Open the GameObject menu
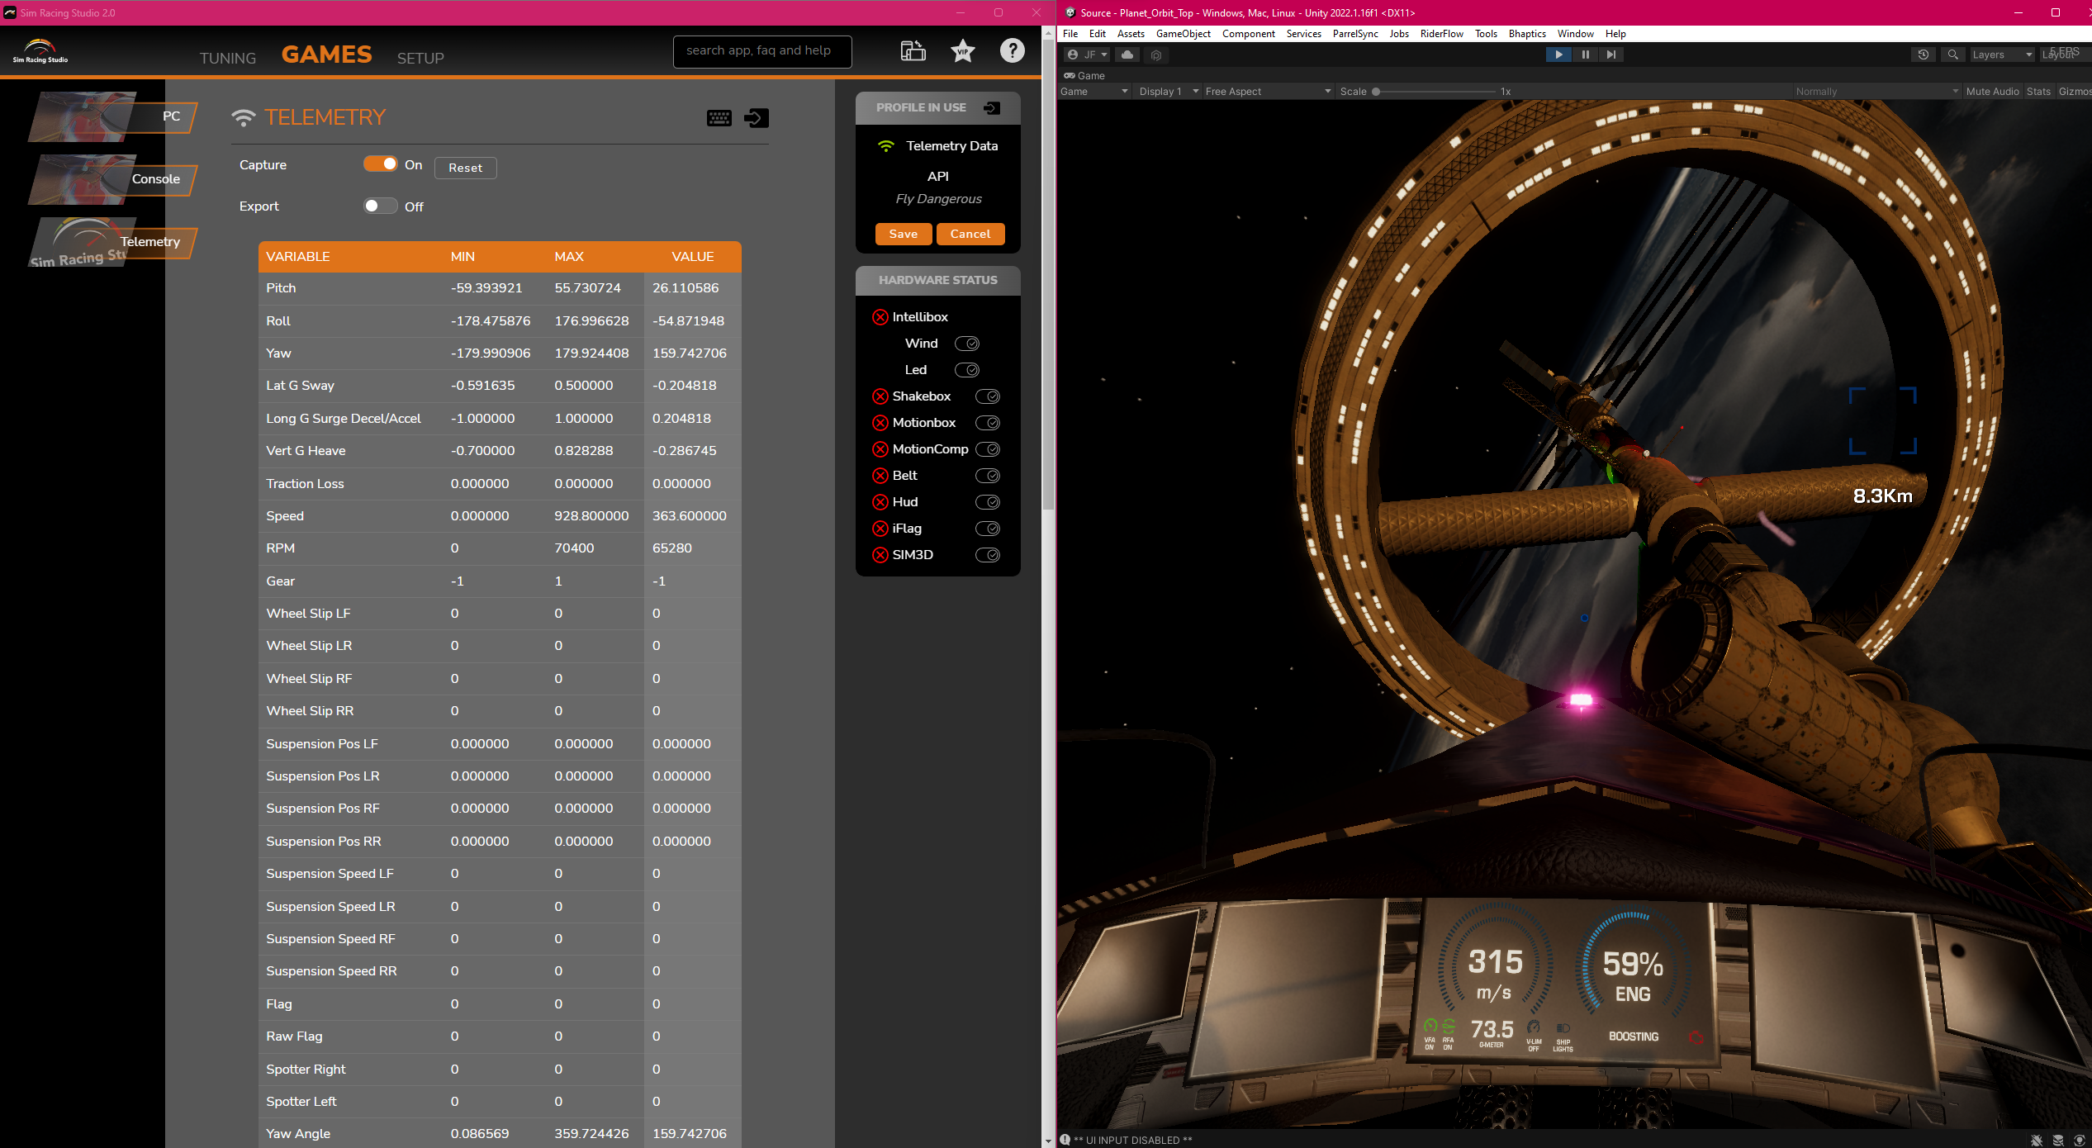Viewport: 2092px width, 1148px height. 1183,34
